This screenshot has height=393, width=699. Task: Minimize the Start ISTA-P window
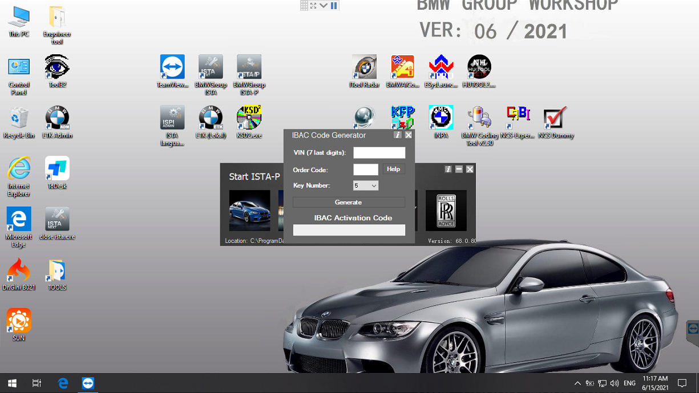click(x=459, y=169)
